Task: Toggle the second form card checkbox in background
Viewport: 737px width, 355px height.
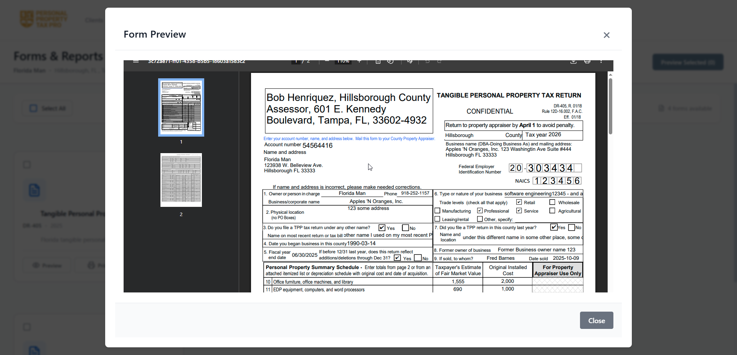Action: pyautogui.click(x=27, y=327)
